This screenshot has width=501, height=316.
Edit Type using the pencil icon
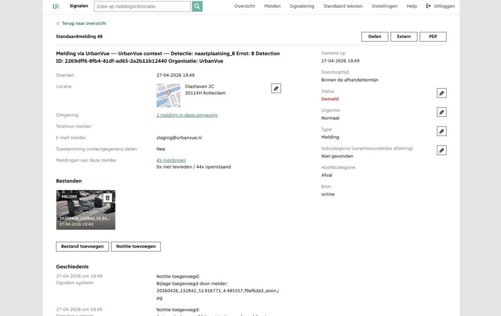pyautogui.click(x=442, y=131)
